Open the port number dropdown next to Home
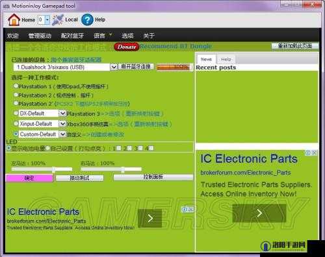Viewport: 325px width, 257px height. 47,20
